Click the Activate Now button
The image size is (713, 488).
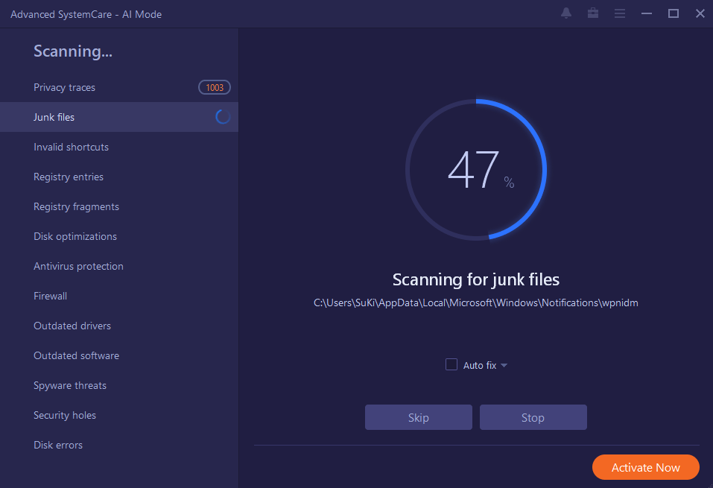click(646, 467)
